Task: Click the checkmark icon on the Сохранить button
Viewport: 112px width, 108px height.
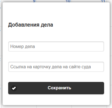Action: [14, 88]
